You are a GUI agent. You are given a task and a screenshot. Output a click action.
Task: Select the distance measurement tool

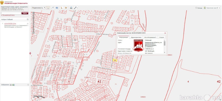point(53,8)
